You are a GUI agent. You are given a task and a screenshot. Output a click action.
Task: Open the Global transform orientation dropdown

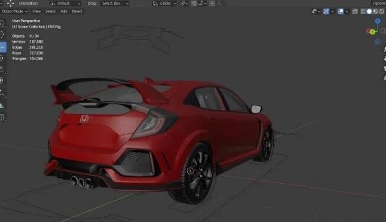click(165, 4)
